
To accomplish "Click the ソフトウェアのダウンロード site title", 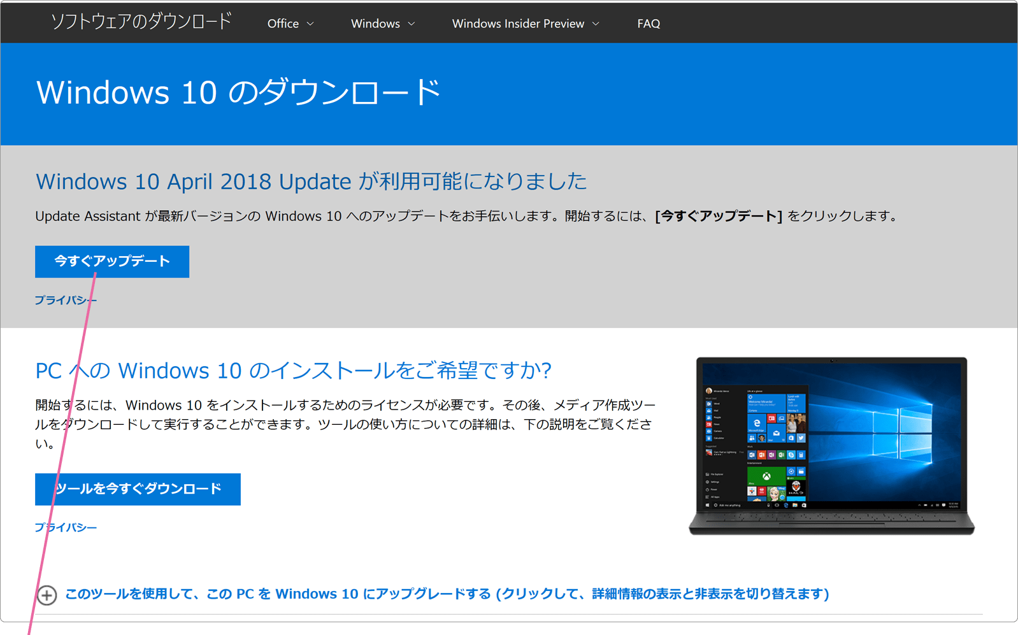I will pyautogui.click(x=141, y=22).
